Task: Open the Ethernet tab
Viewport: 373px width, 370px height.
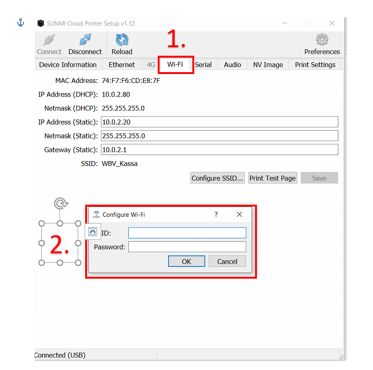Action: click(122, 65)
